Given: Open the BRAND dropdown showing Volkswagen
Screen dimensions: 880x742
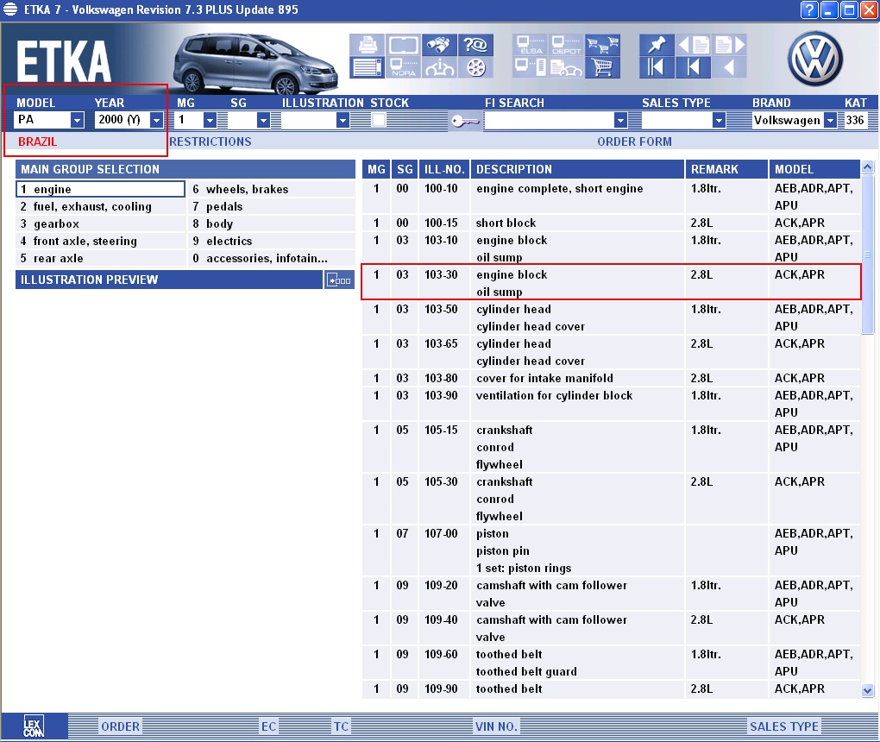Looking at the screenshot, I should coord(830,120).
